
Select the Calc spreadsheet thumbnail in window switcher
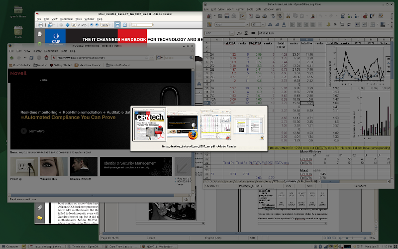(215, 124)
